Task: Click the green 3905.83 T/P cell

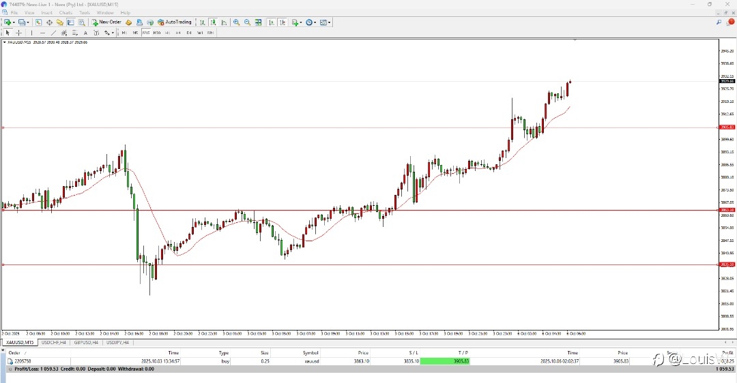Action: (445, 361)
